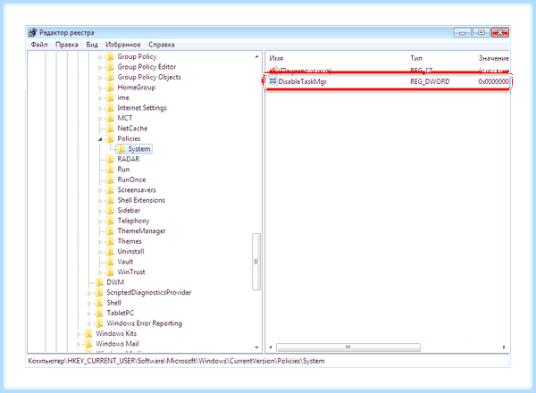
Task: Click the TabletPC folder icon
Action: pos(99,313)
